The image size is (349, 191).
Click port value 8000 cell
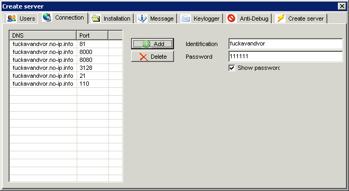(x=93, y=52)
